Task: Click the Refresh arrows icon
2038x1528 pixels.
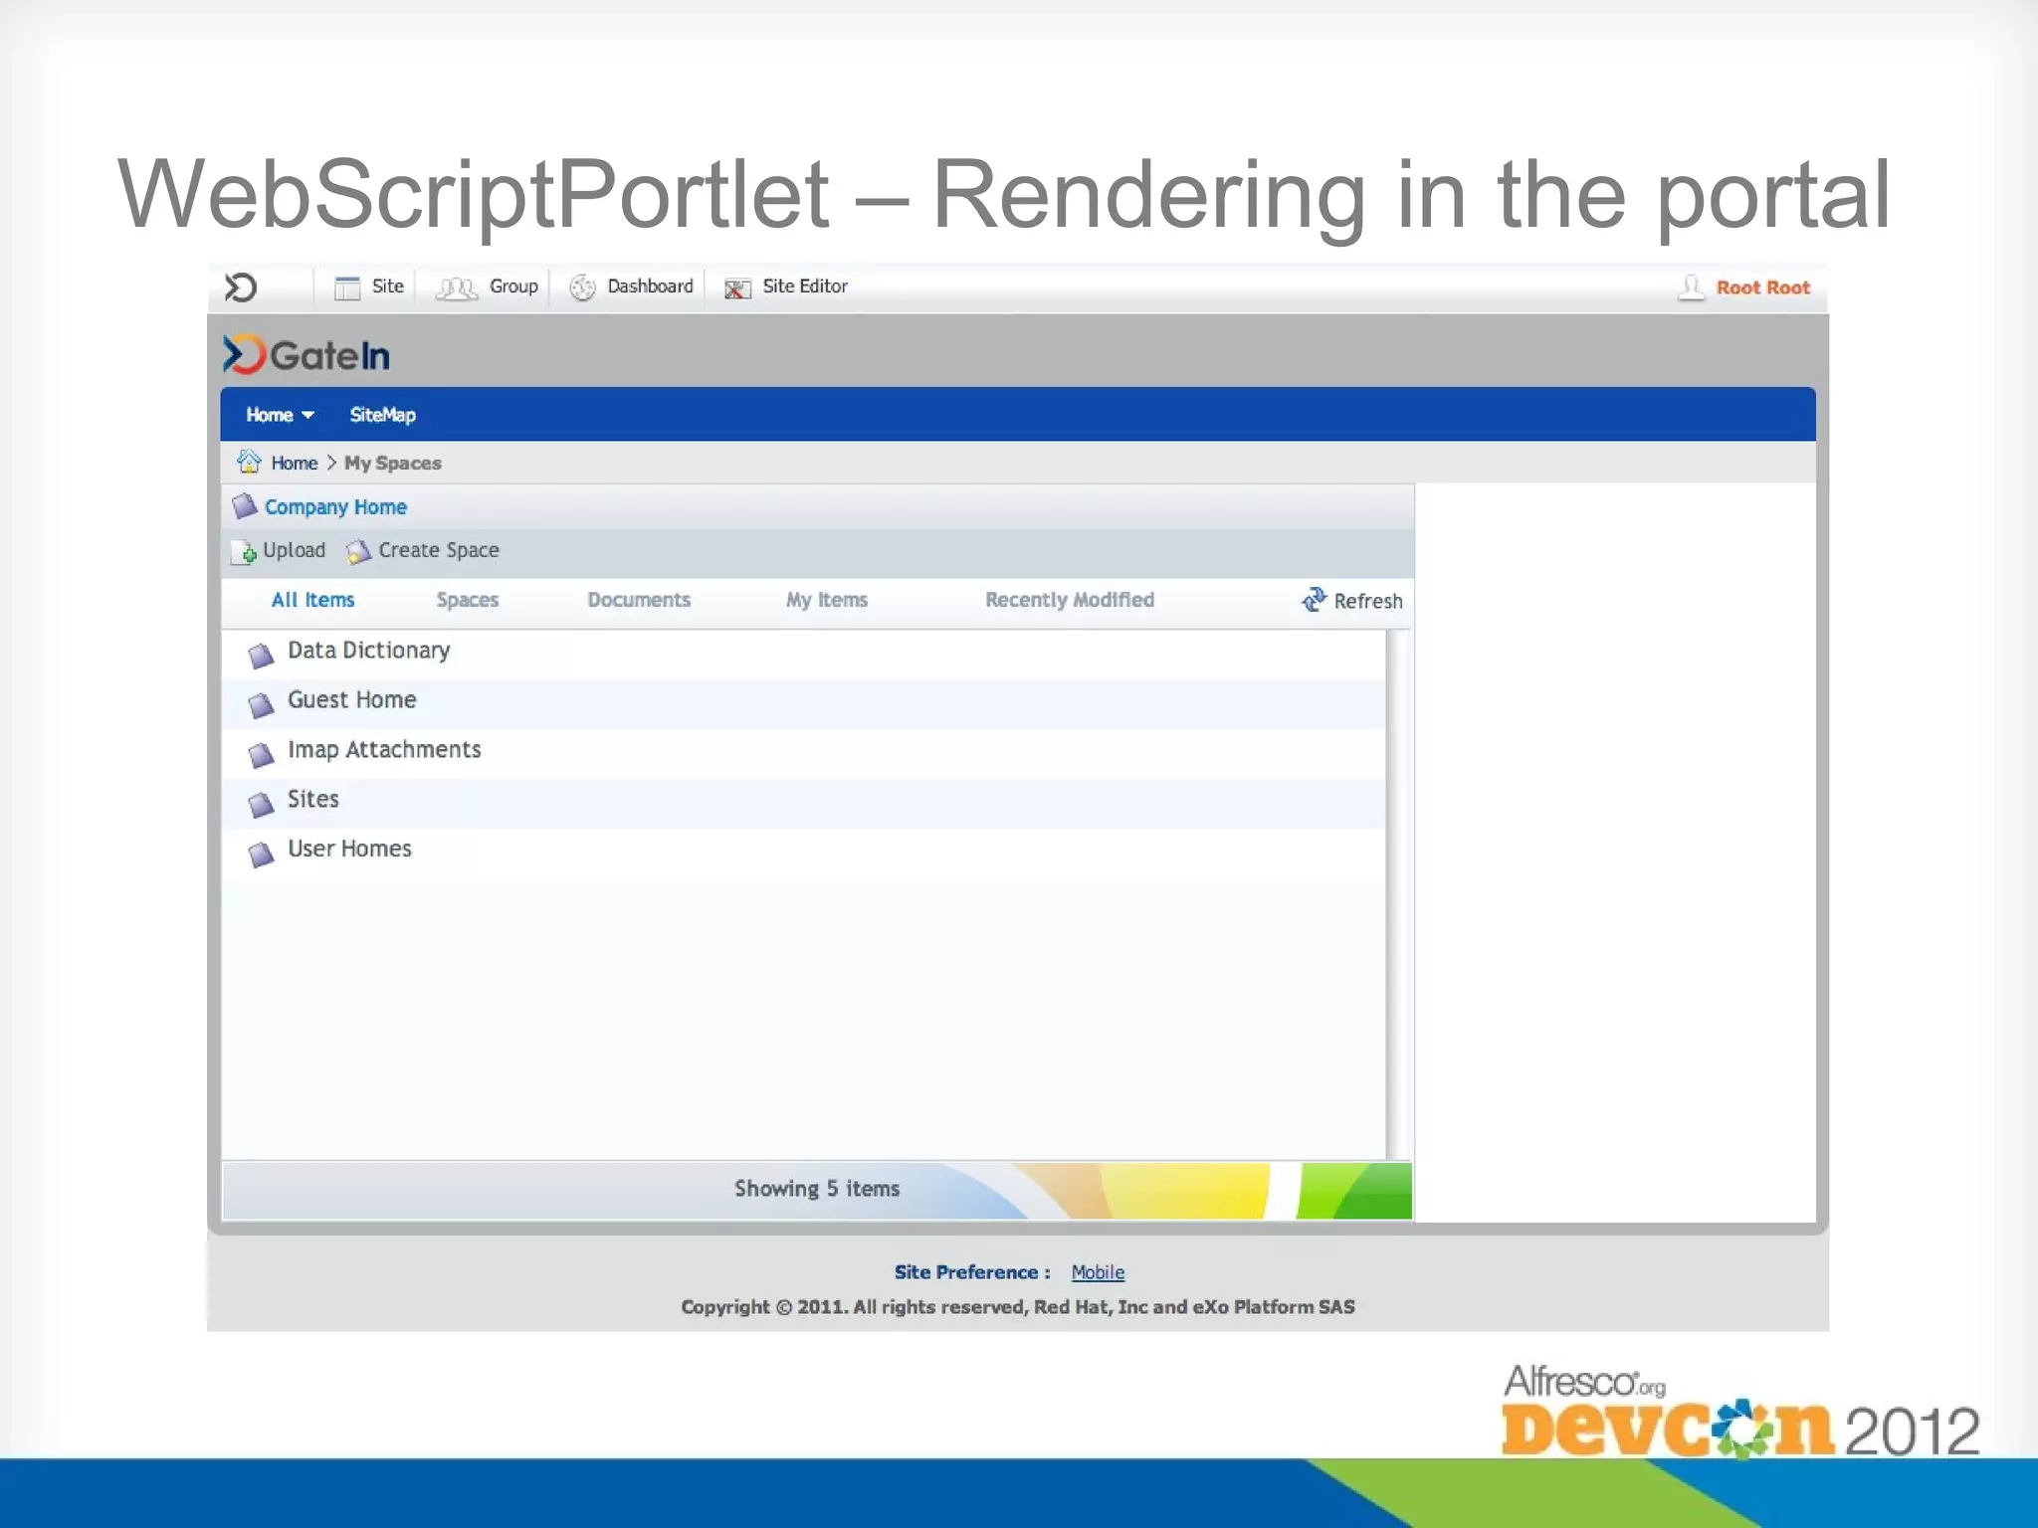Action: click(x=1315, y=599)
